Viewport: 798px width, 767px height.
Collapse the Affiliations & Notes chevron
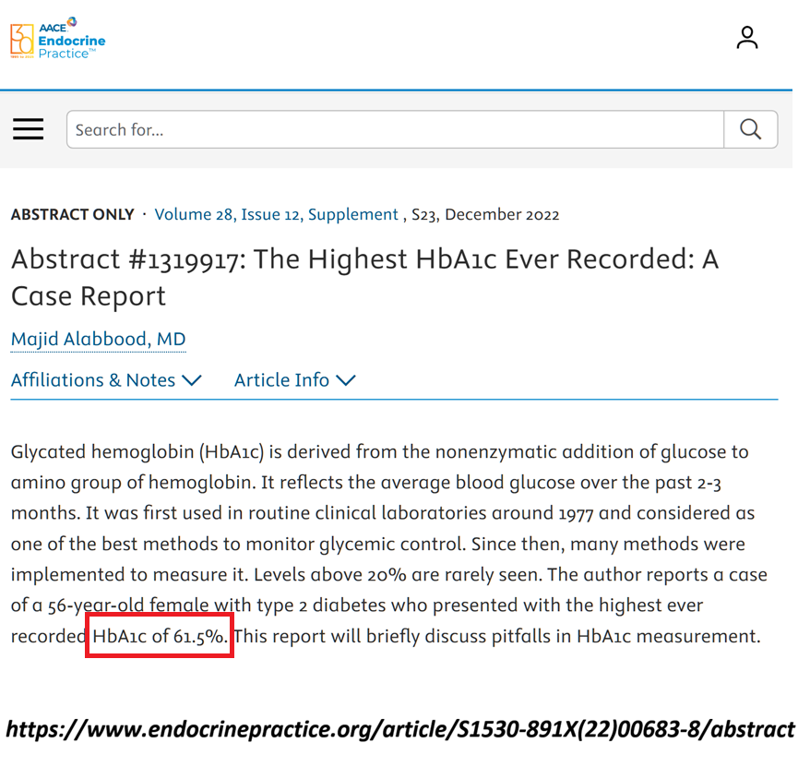(194, 379)
